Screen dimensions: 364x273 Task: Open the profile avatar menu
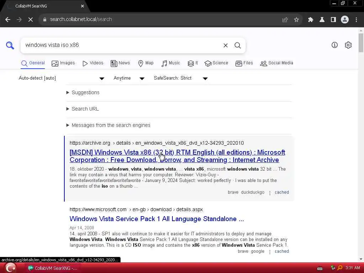345,20
